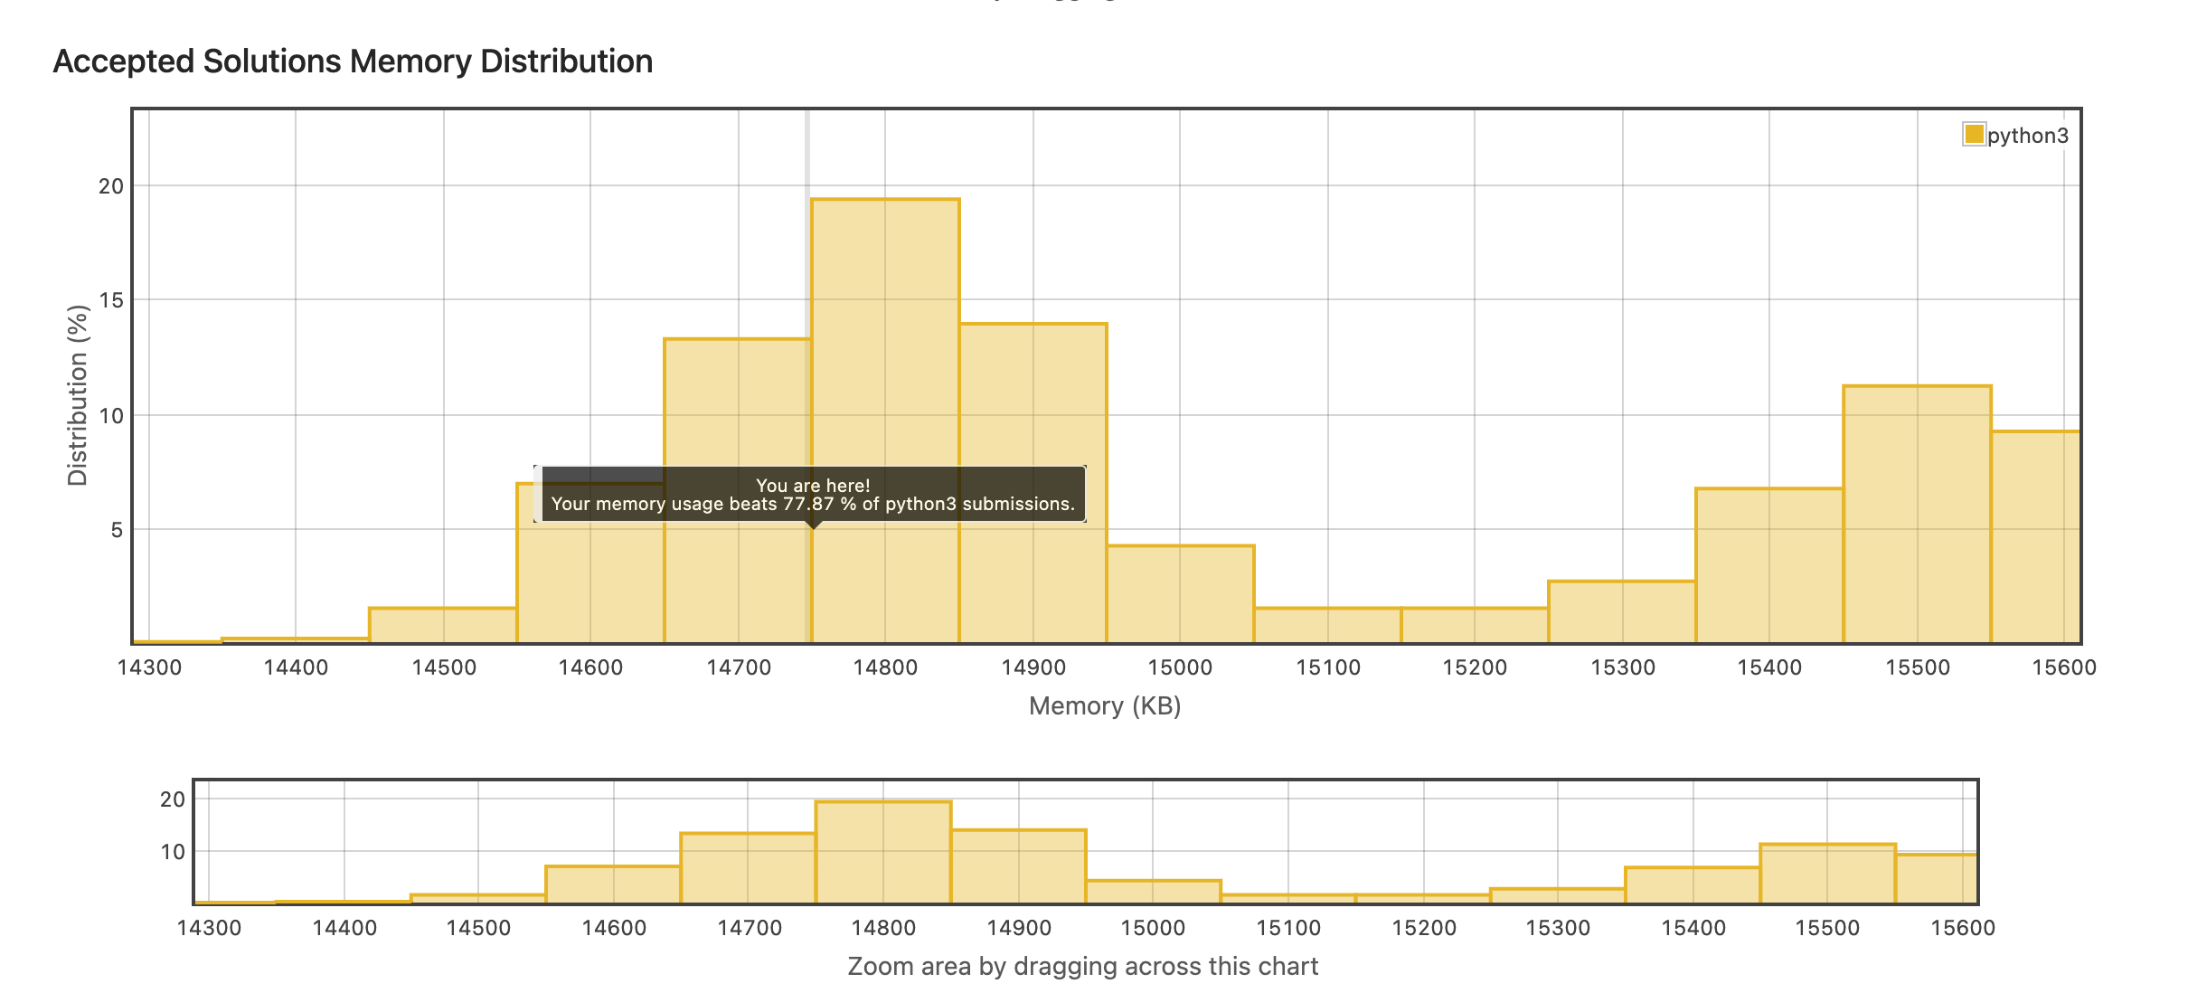
Task: Click the main chart bar centered at 15000
Action: coord(1181,594)
